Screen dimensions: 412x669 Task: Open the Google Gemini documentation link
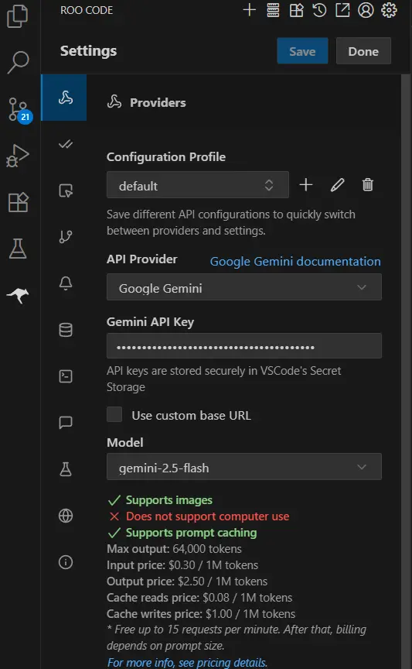click(295, 261)
